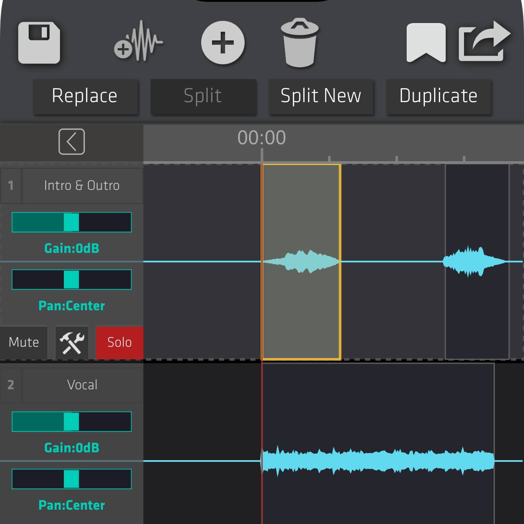Adjust the Gain slider on the Vocal track
Image resolution: width=524 pixels, height=524 pixels.
tap(72, 422)
